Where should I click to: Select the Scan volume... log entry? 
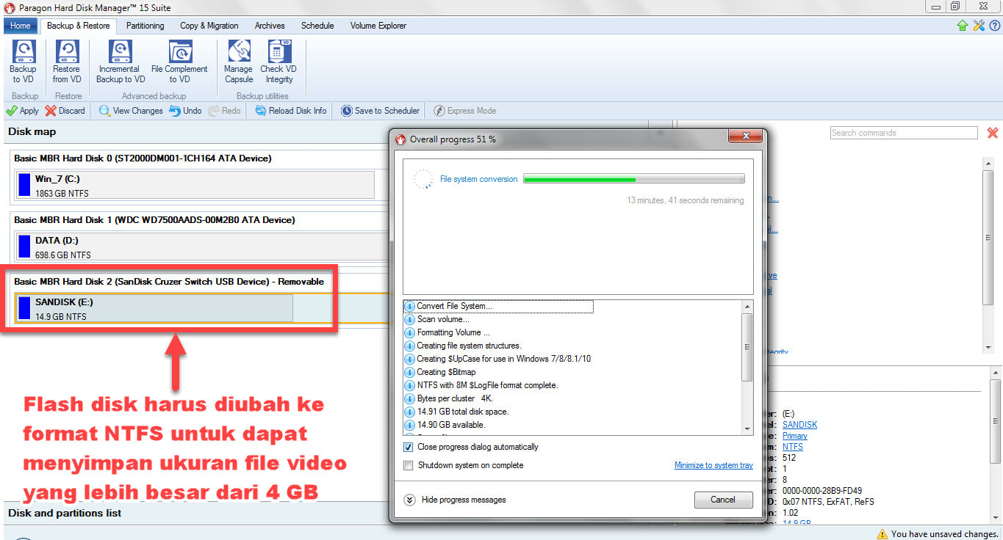[x=442, y=319]
